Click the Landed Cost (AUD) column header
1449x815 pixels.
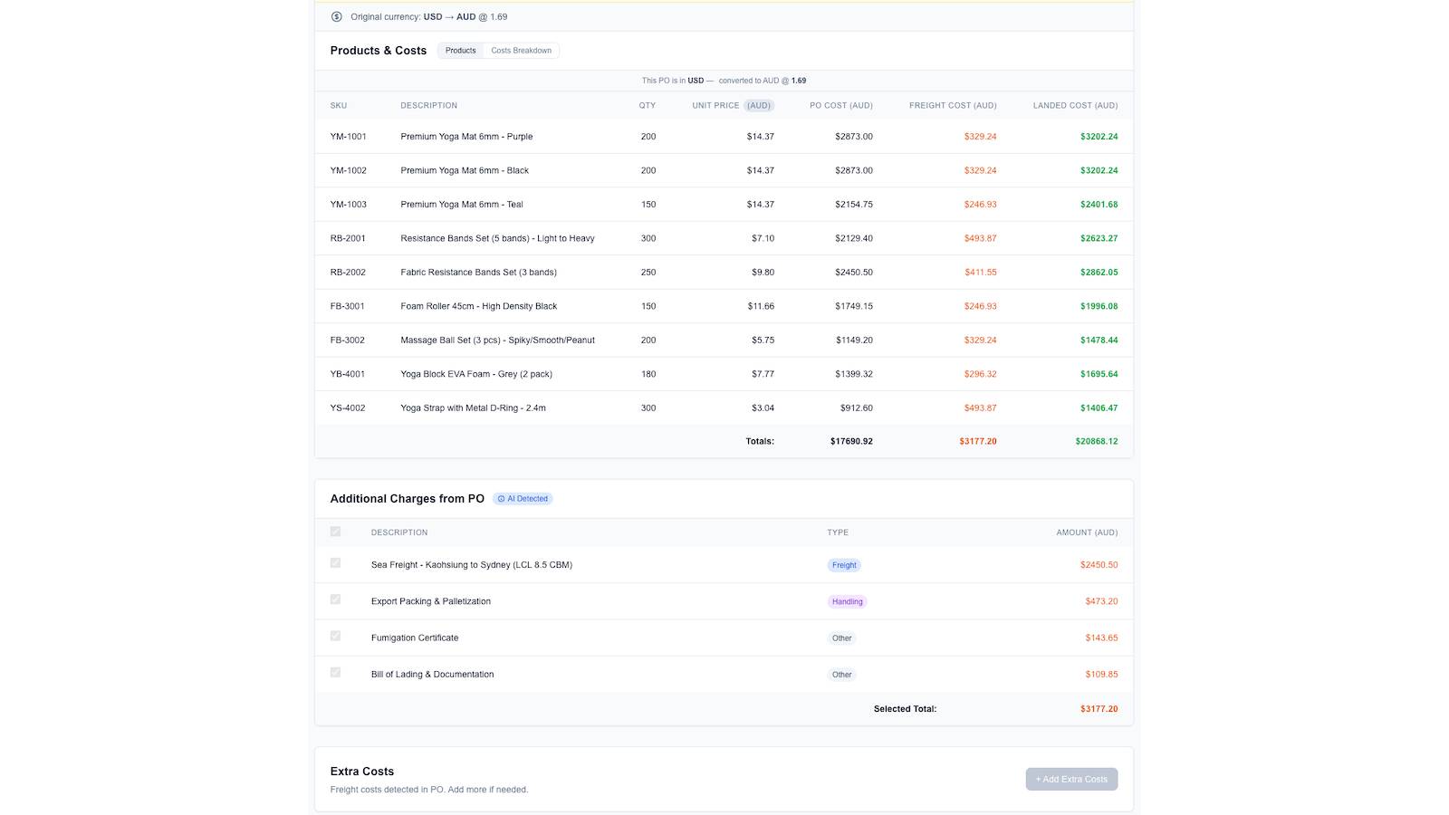(1075, 106)
